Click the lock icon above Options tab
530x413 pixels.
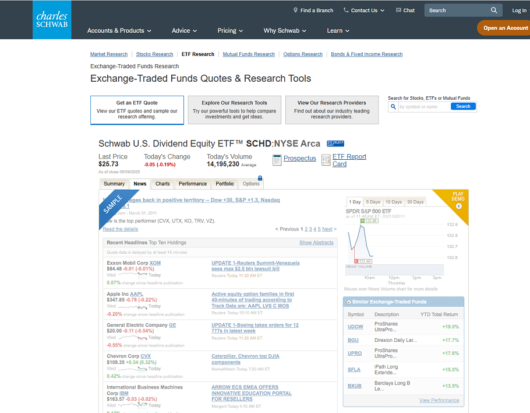[x=260, y=178]
